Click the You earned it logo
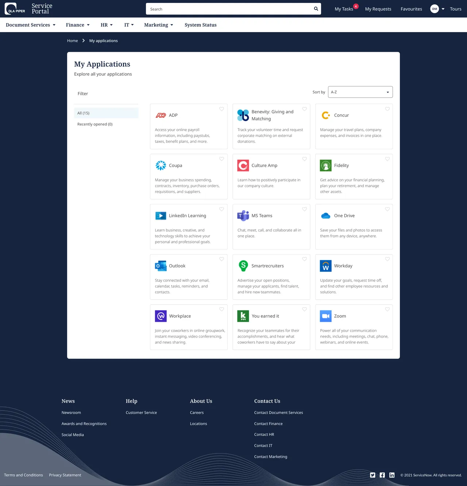Viewport: 467px width, 486px height. pyautogui.click(x=243, y=316)
